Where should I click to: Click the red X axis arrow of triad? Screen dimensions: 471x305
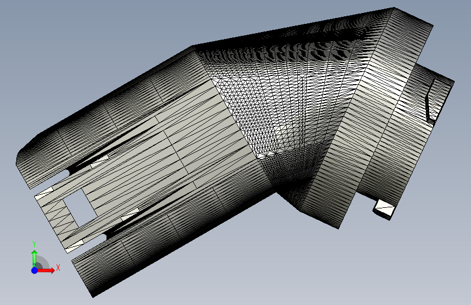coord(46,270)
